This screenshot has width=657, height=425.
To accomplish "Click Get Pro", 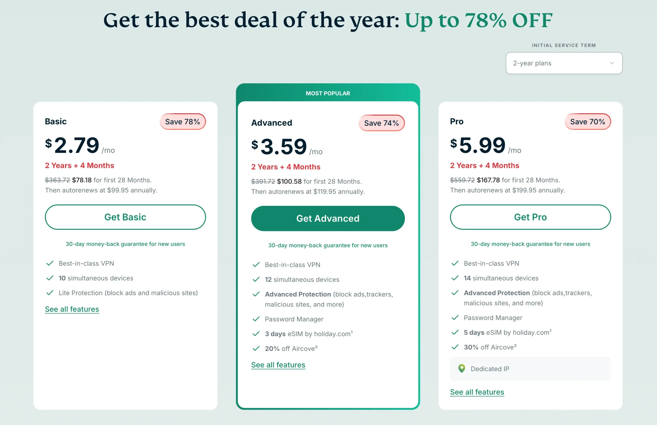I will 530,217.
